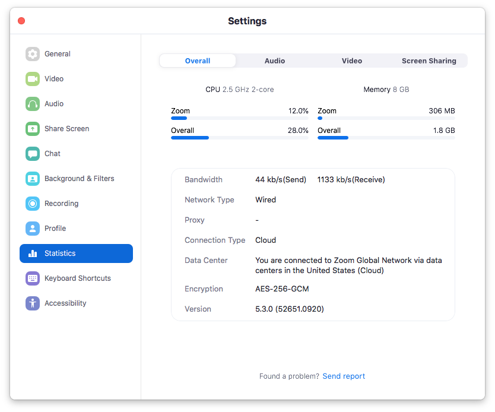Click the Memory 8 GB heading
The width and height of the screenshot is (495, 412).
386,90
